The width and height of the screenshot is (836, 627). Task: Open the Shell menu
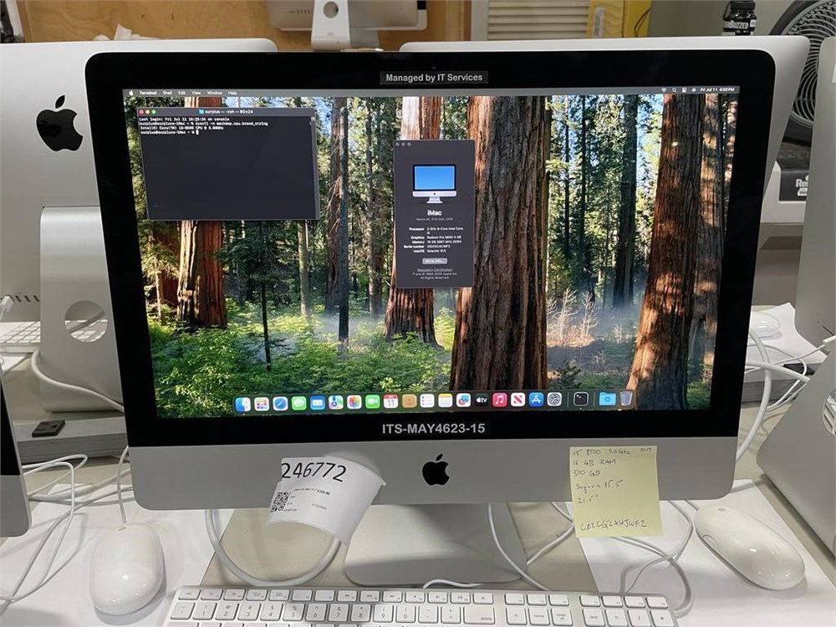(x=167, y=93)
